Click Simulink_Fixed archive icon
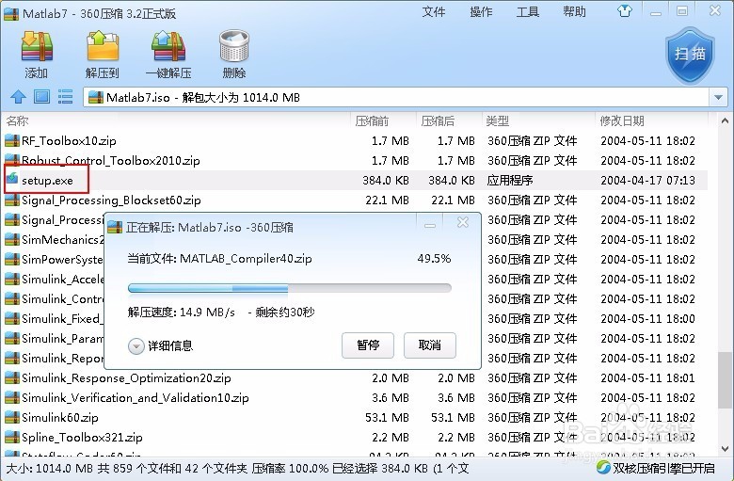The height and width of the screenshot is (481, 734). click(x=12, y=318)
